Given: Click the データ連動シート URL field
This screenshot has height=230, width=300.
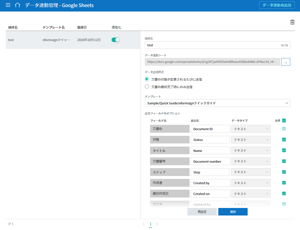Looking at the screenshot, I should point(212,62).
